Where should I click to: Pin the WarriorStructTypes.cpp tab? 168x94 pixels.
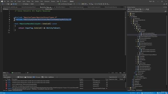tap(53, 7)
